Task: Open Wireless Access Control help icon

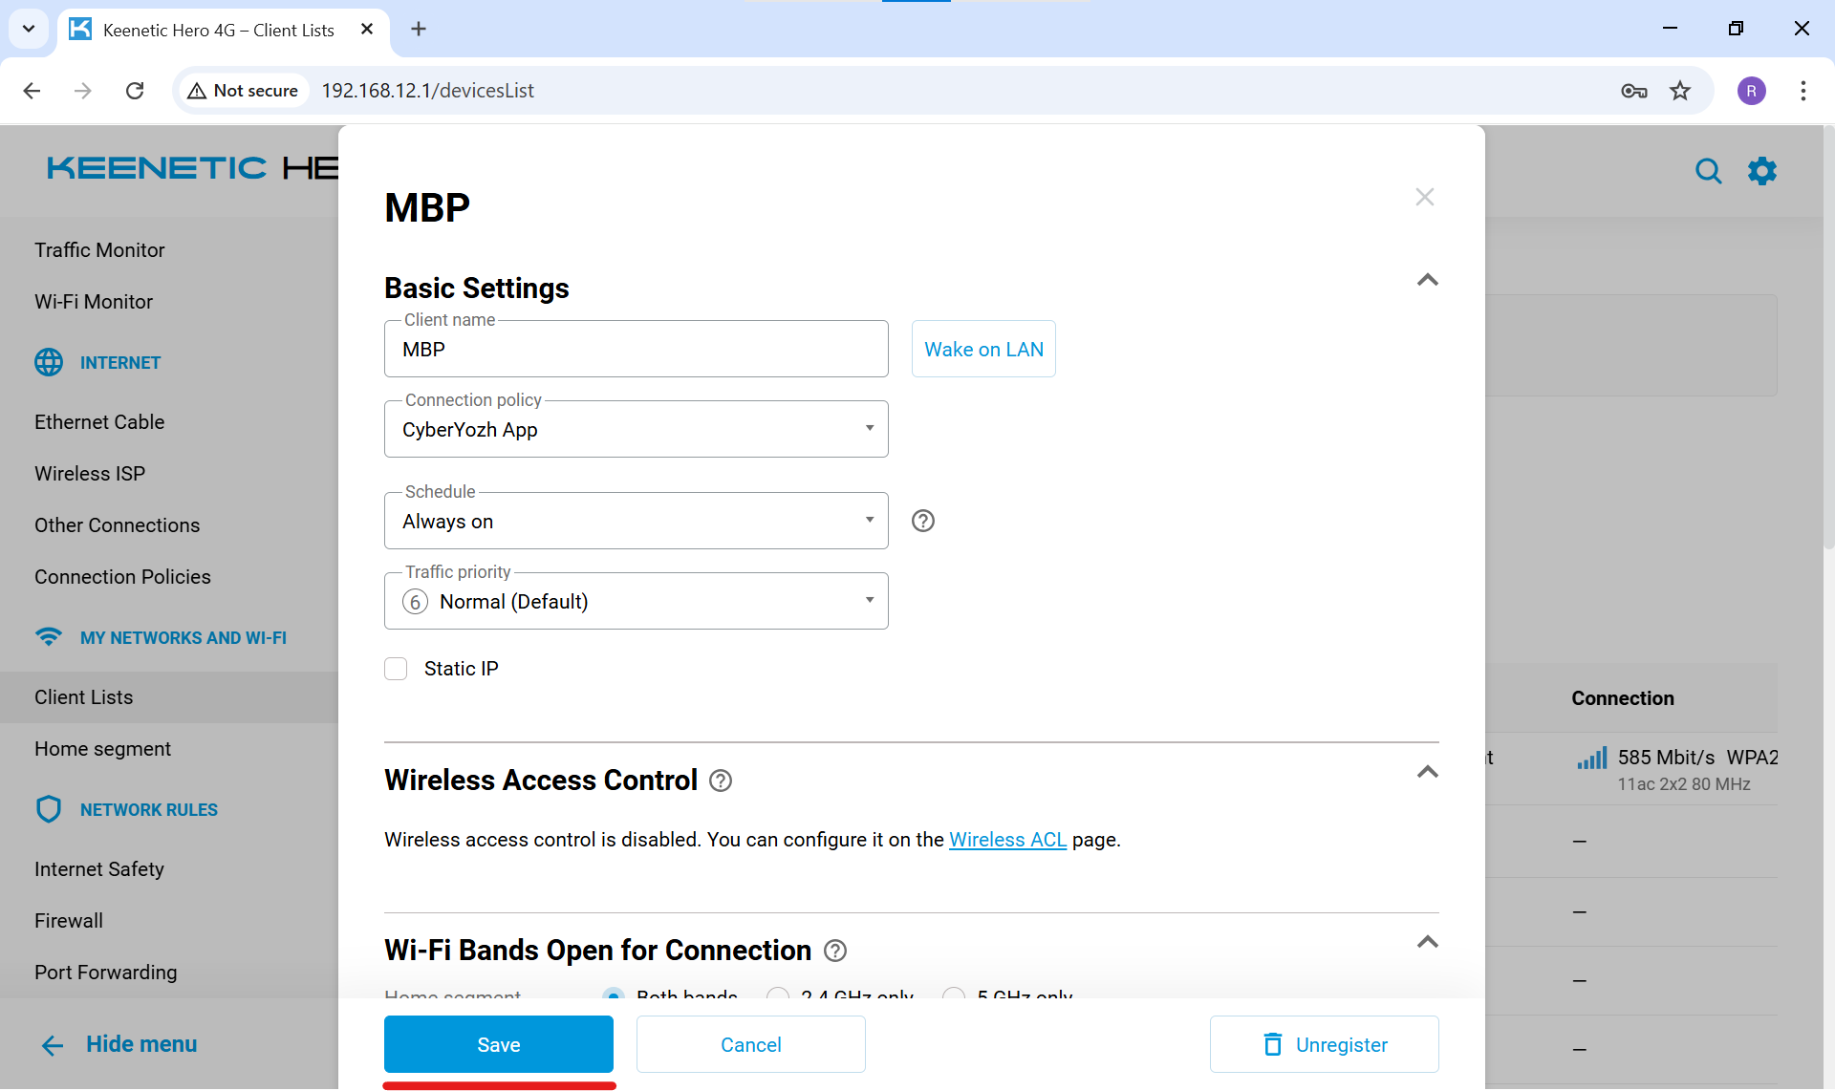Action: tap(721, 781)
